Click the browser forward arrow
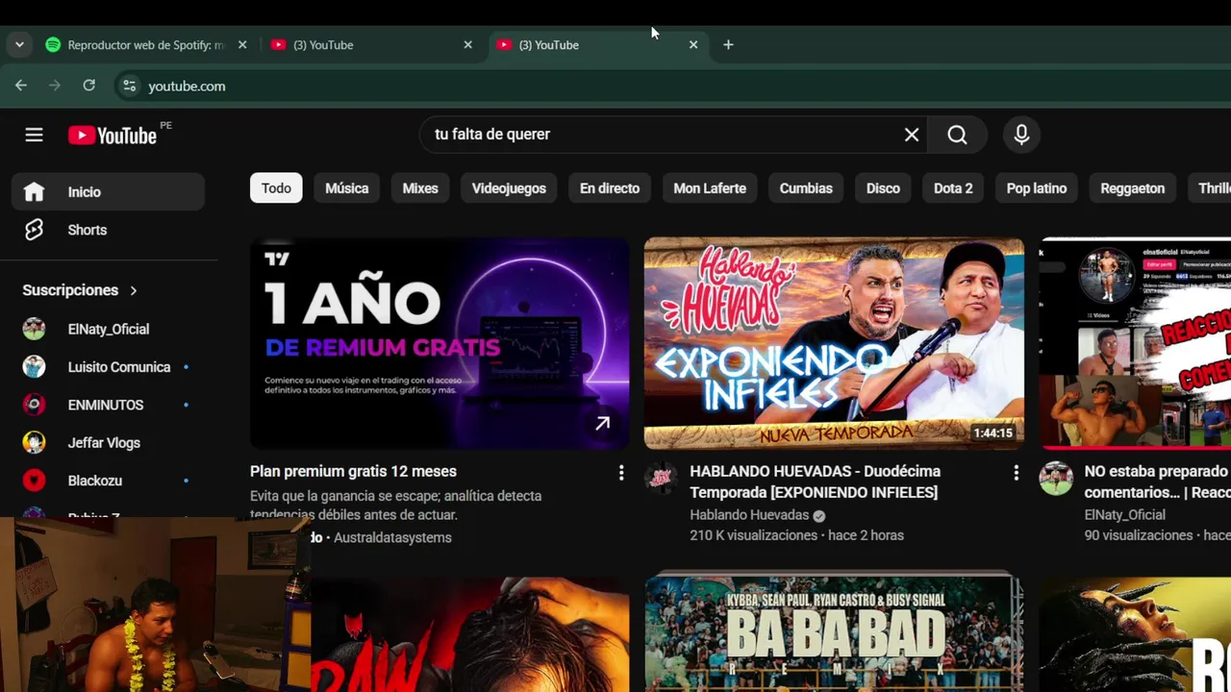 (55, 86)
